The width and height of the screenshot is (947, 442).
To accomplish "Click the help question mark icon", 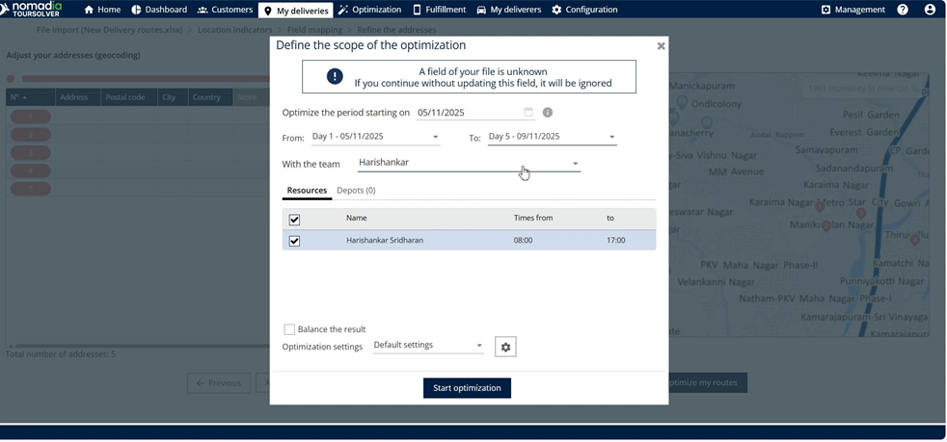I will (x=903, y=10).
